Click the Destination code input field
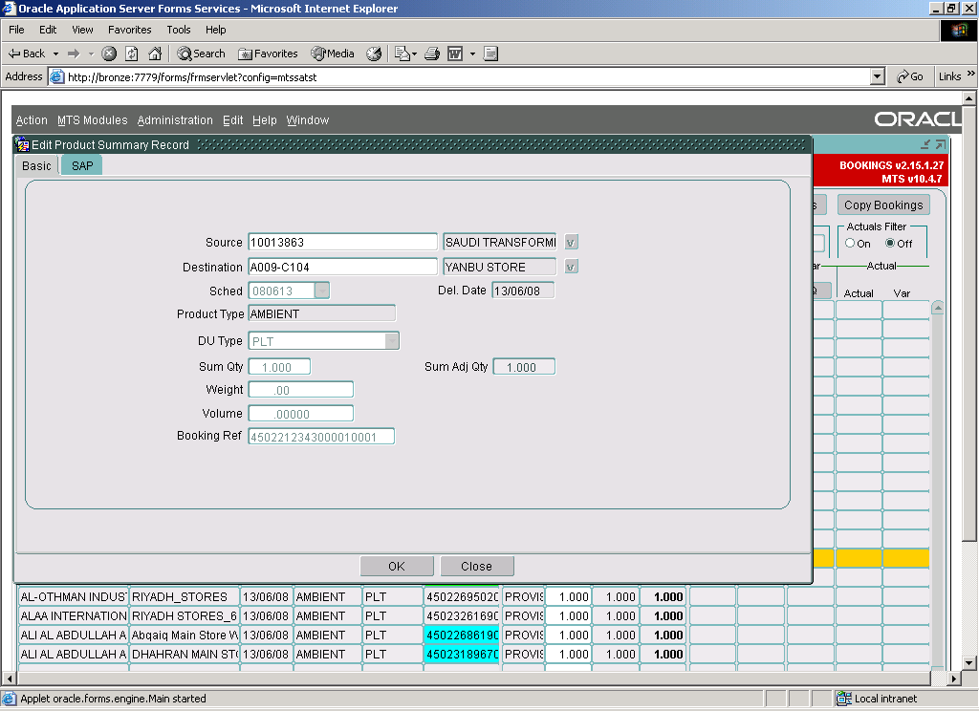Image resolution: width=979 pixels, height=711 pixels. click(342, 268)
